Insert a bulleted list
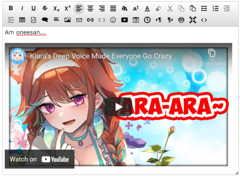240x177 pixels. (204, 8)
